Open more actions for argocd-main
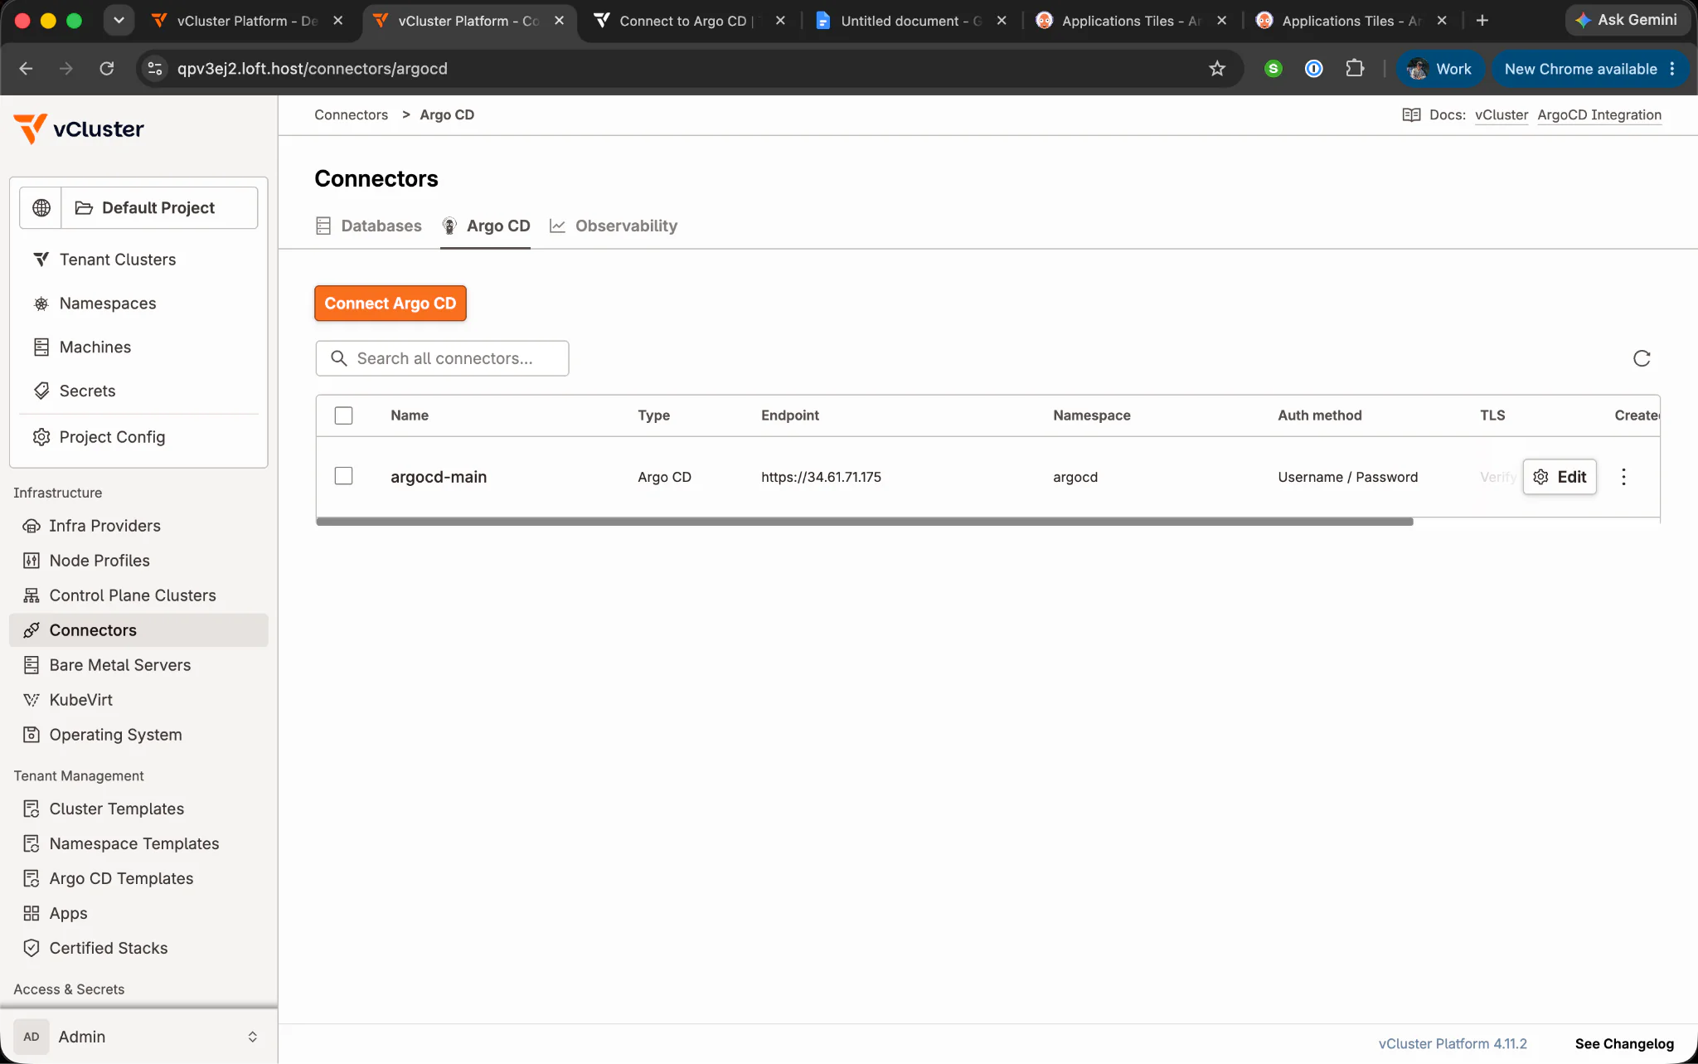 [1623, 477]
